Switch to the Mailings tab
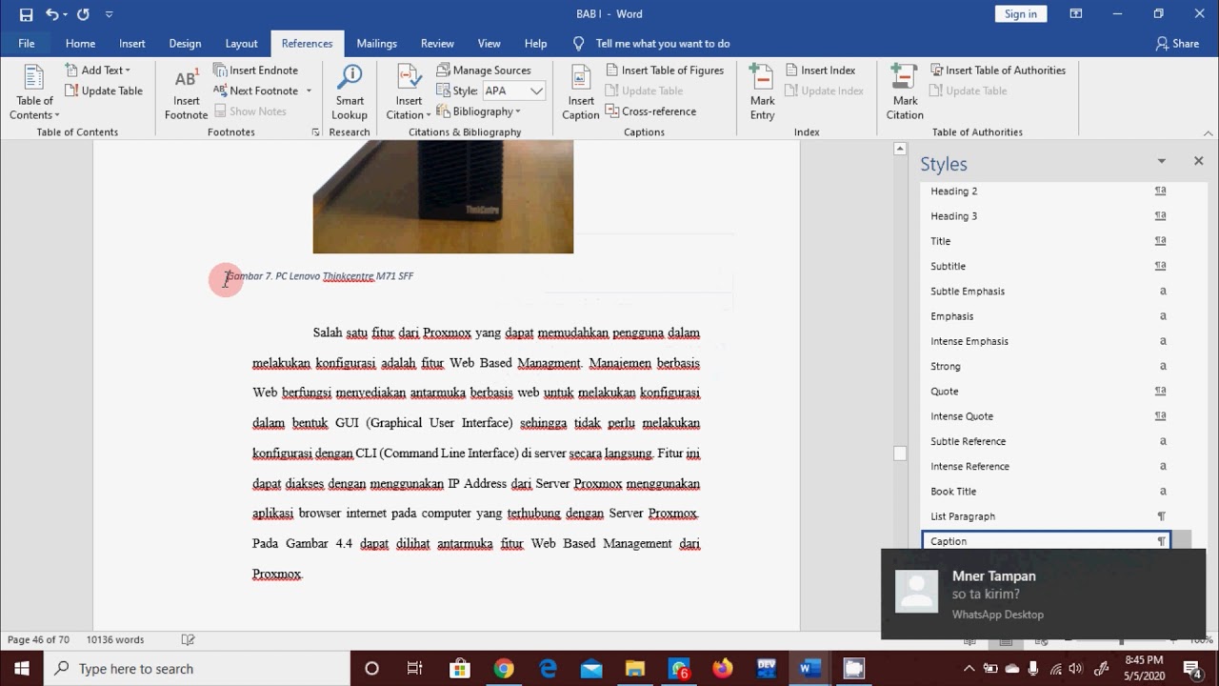 pos(376,43)
